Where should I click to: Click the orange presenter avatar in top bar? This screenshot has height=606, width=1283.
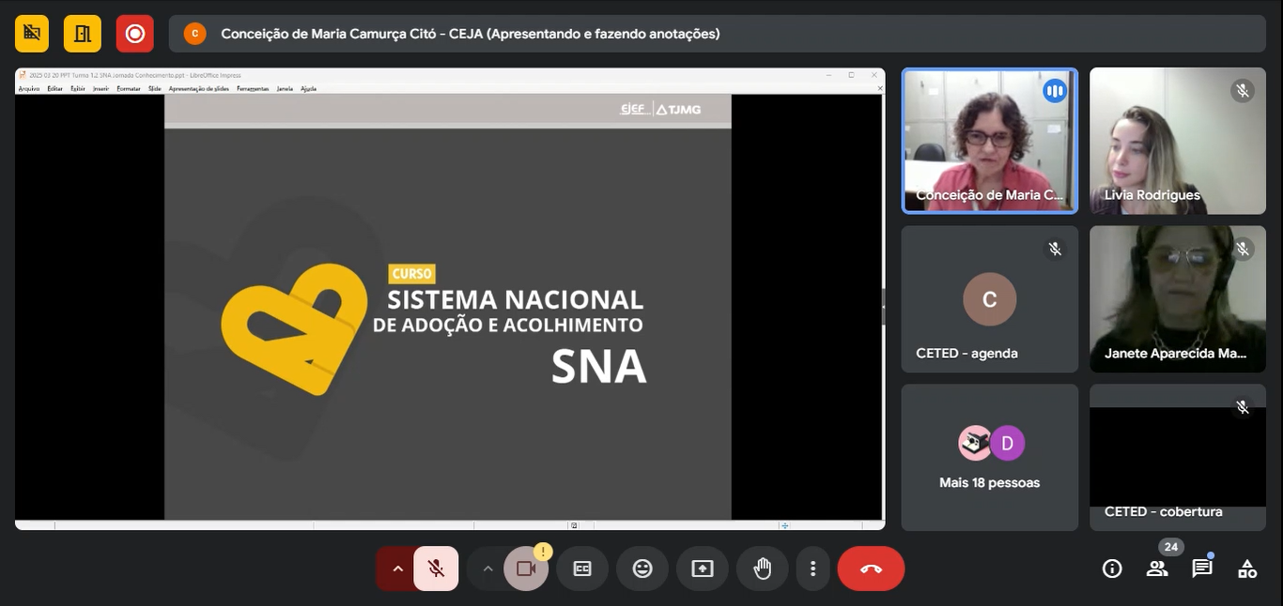click(194, 34)
